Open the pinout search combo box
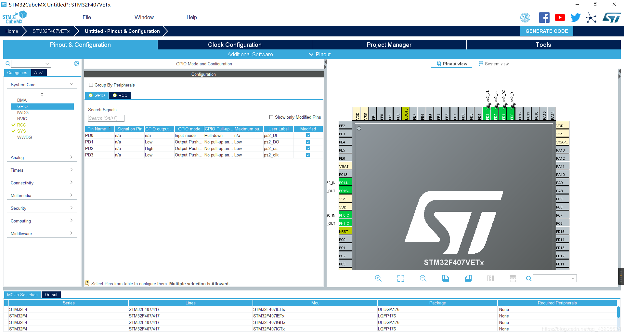The height and width of the screenshot is (335, 624). [555, 278]
